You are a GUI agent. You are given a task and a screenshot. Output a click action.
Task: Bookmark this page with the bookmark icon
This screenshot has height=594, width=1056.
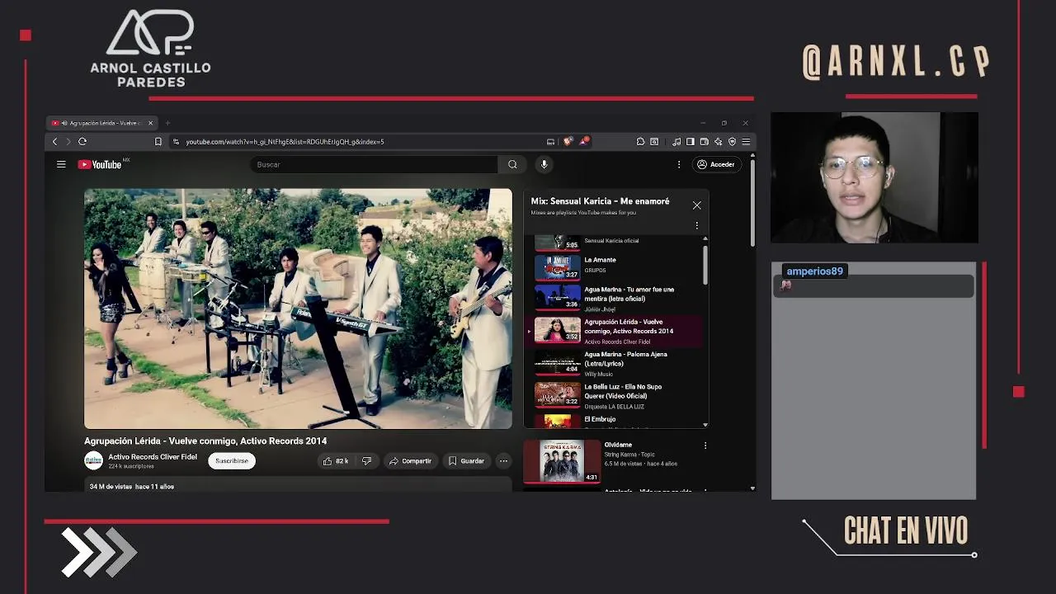pos(158,142)
